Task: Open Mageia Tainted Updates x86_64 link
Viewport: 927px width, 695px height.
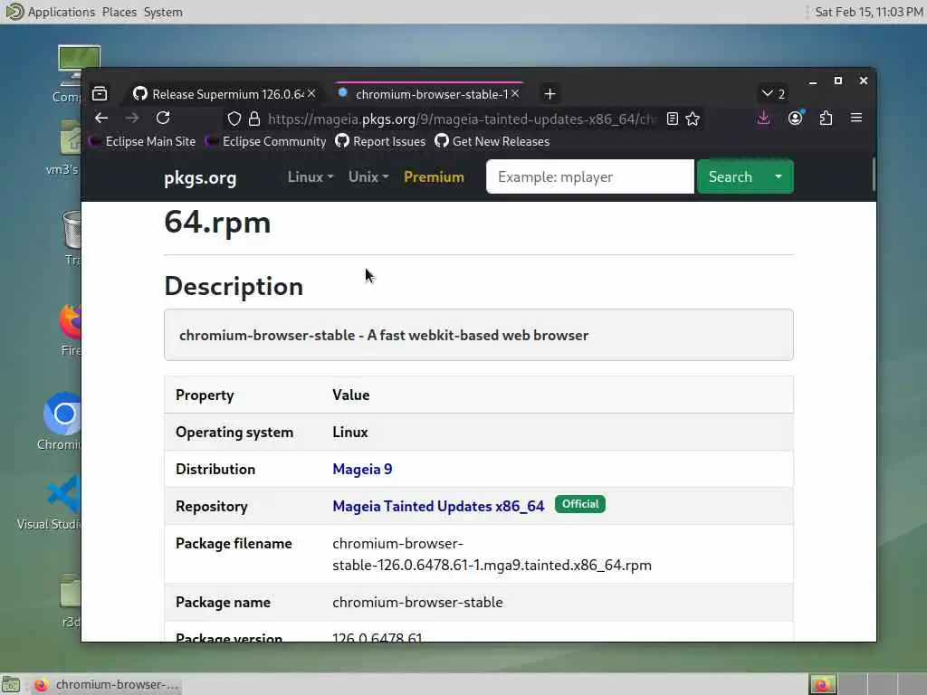Action: pyautogui.click(x=438, y=507)
